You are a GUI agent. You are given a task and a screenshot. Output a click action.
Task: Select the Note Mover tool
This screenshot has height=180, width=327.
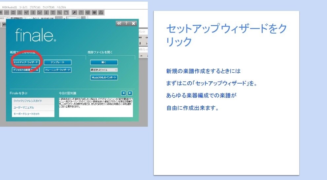[81, 13]
